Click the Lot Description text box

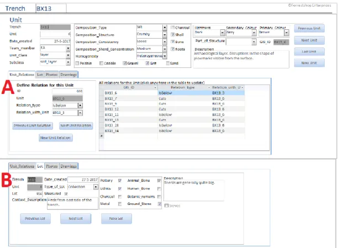[194, 191]
